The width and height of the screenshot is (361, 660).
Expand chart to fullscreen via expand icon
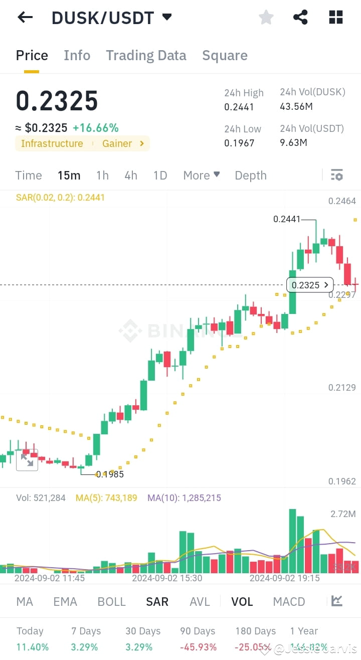[27, 460]
